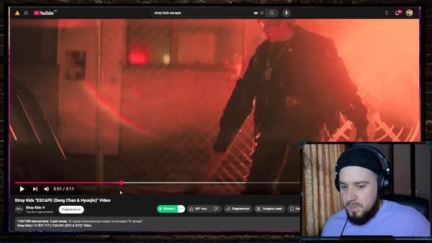The image size is (432, 243).
Task: Open the notifications bell
Action: coord(398,13)
